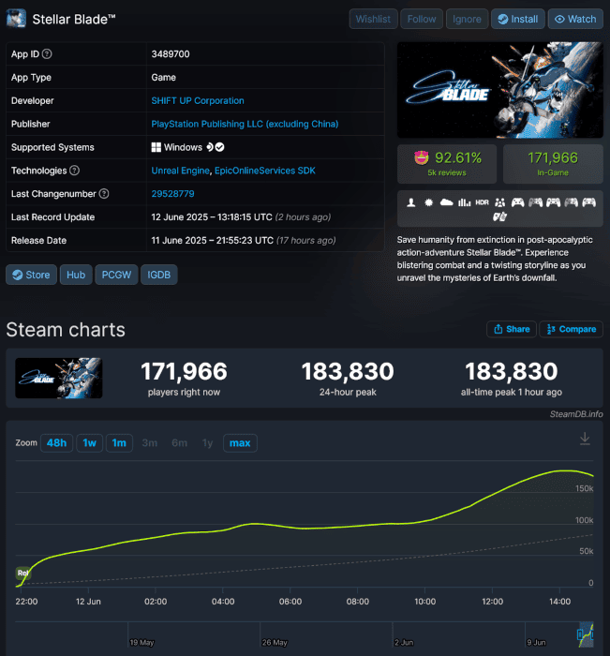Click the small game thumbnail in Steam charts
Screen dimensions: 610x656
coord(59,378)
